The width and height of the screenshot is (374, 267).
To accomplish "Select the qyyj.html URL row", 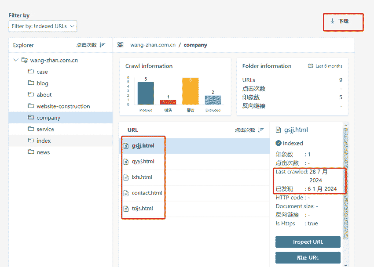I will [x=194, y=162].
